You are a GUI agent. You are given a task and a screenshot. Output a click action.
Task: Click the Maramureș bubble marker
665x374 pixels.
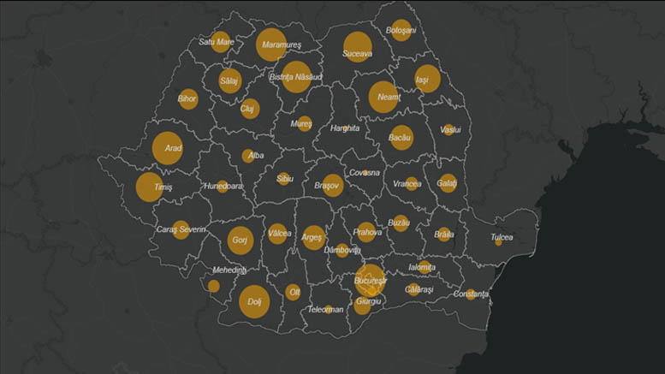coord(270,45)
